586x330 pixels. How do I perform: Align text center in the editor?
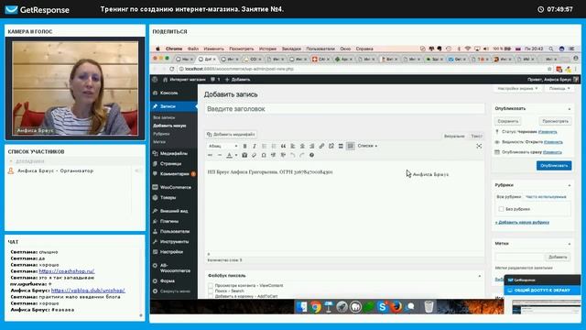coord(302,146)
